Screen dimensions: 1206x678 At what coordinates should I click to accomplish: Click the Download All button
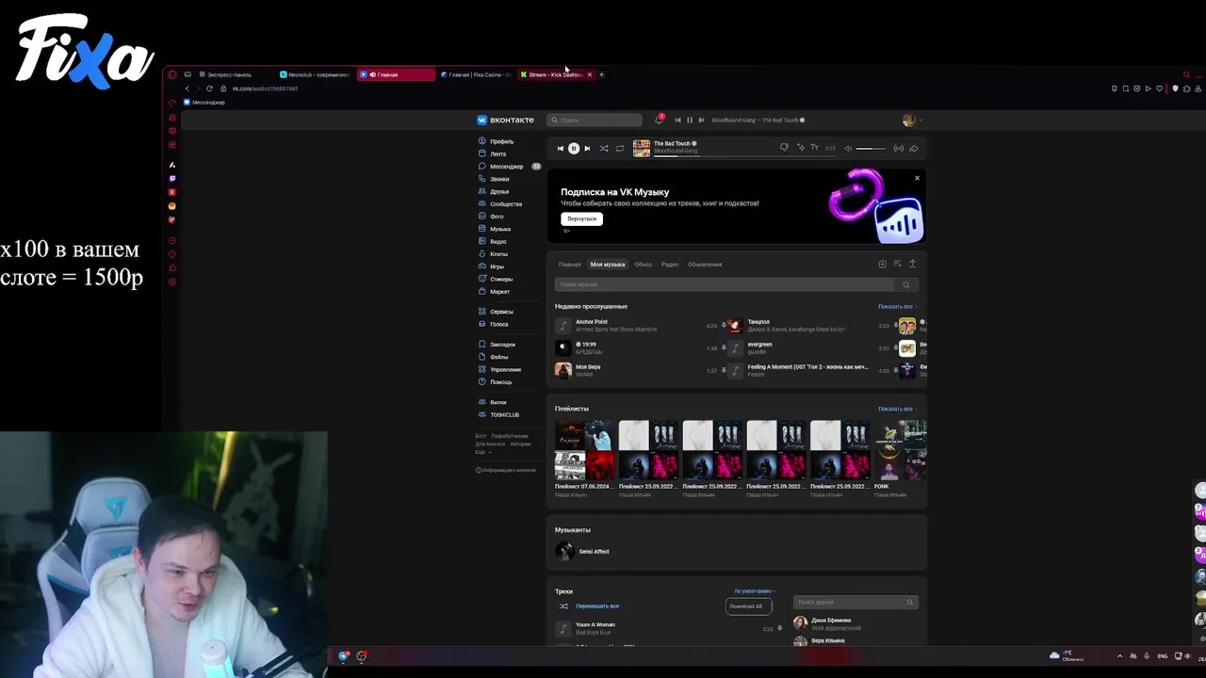tap(749, 606)
